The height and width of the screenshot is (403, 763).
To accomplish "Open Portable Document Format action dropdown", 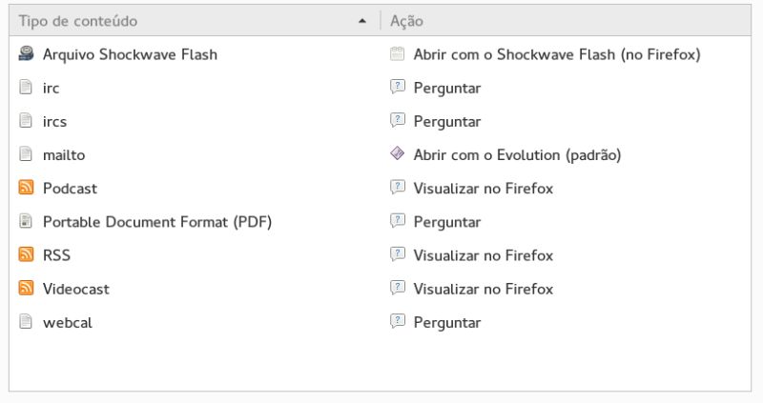I will tap(446, 221).
